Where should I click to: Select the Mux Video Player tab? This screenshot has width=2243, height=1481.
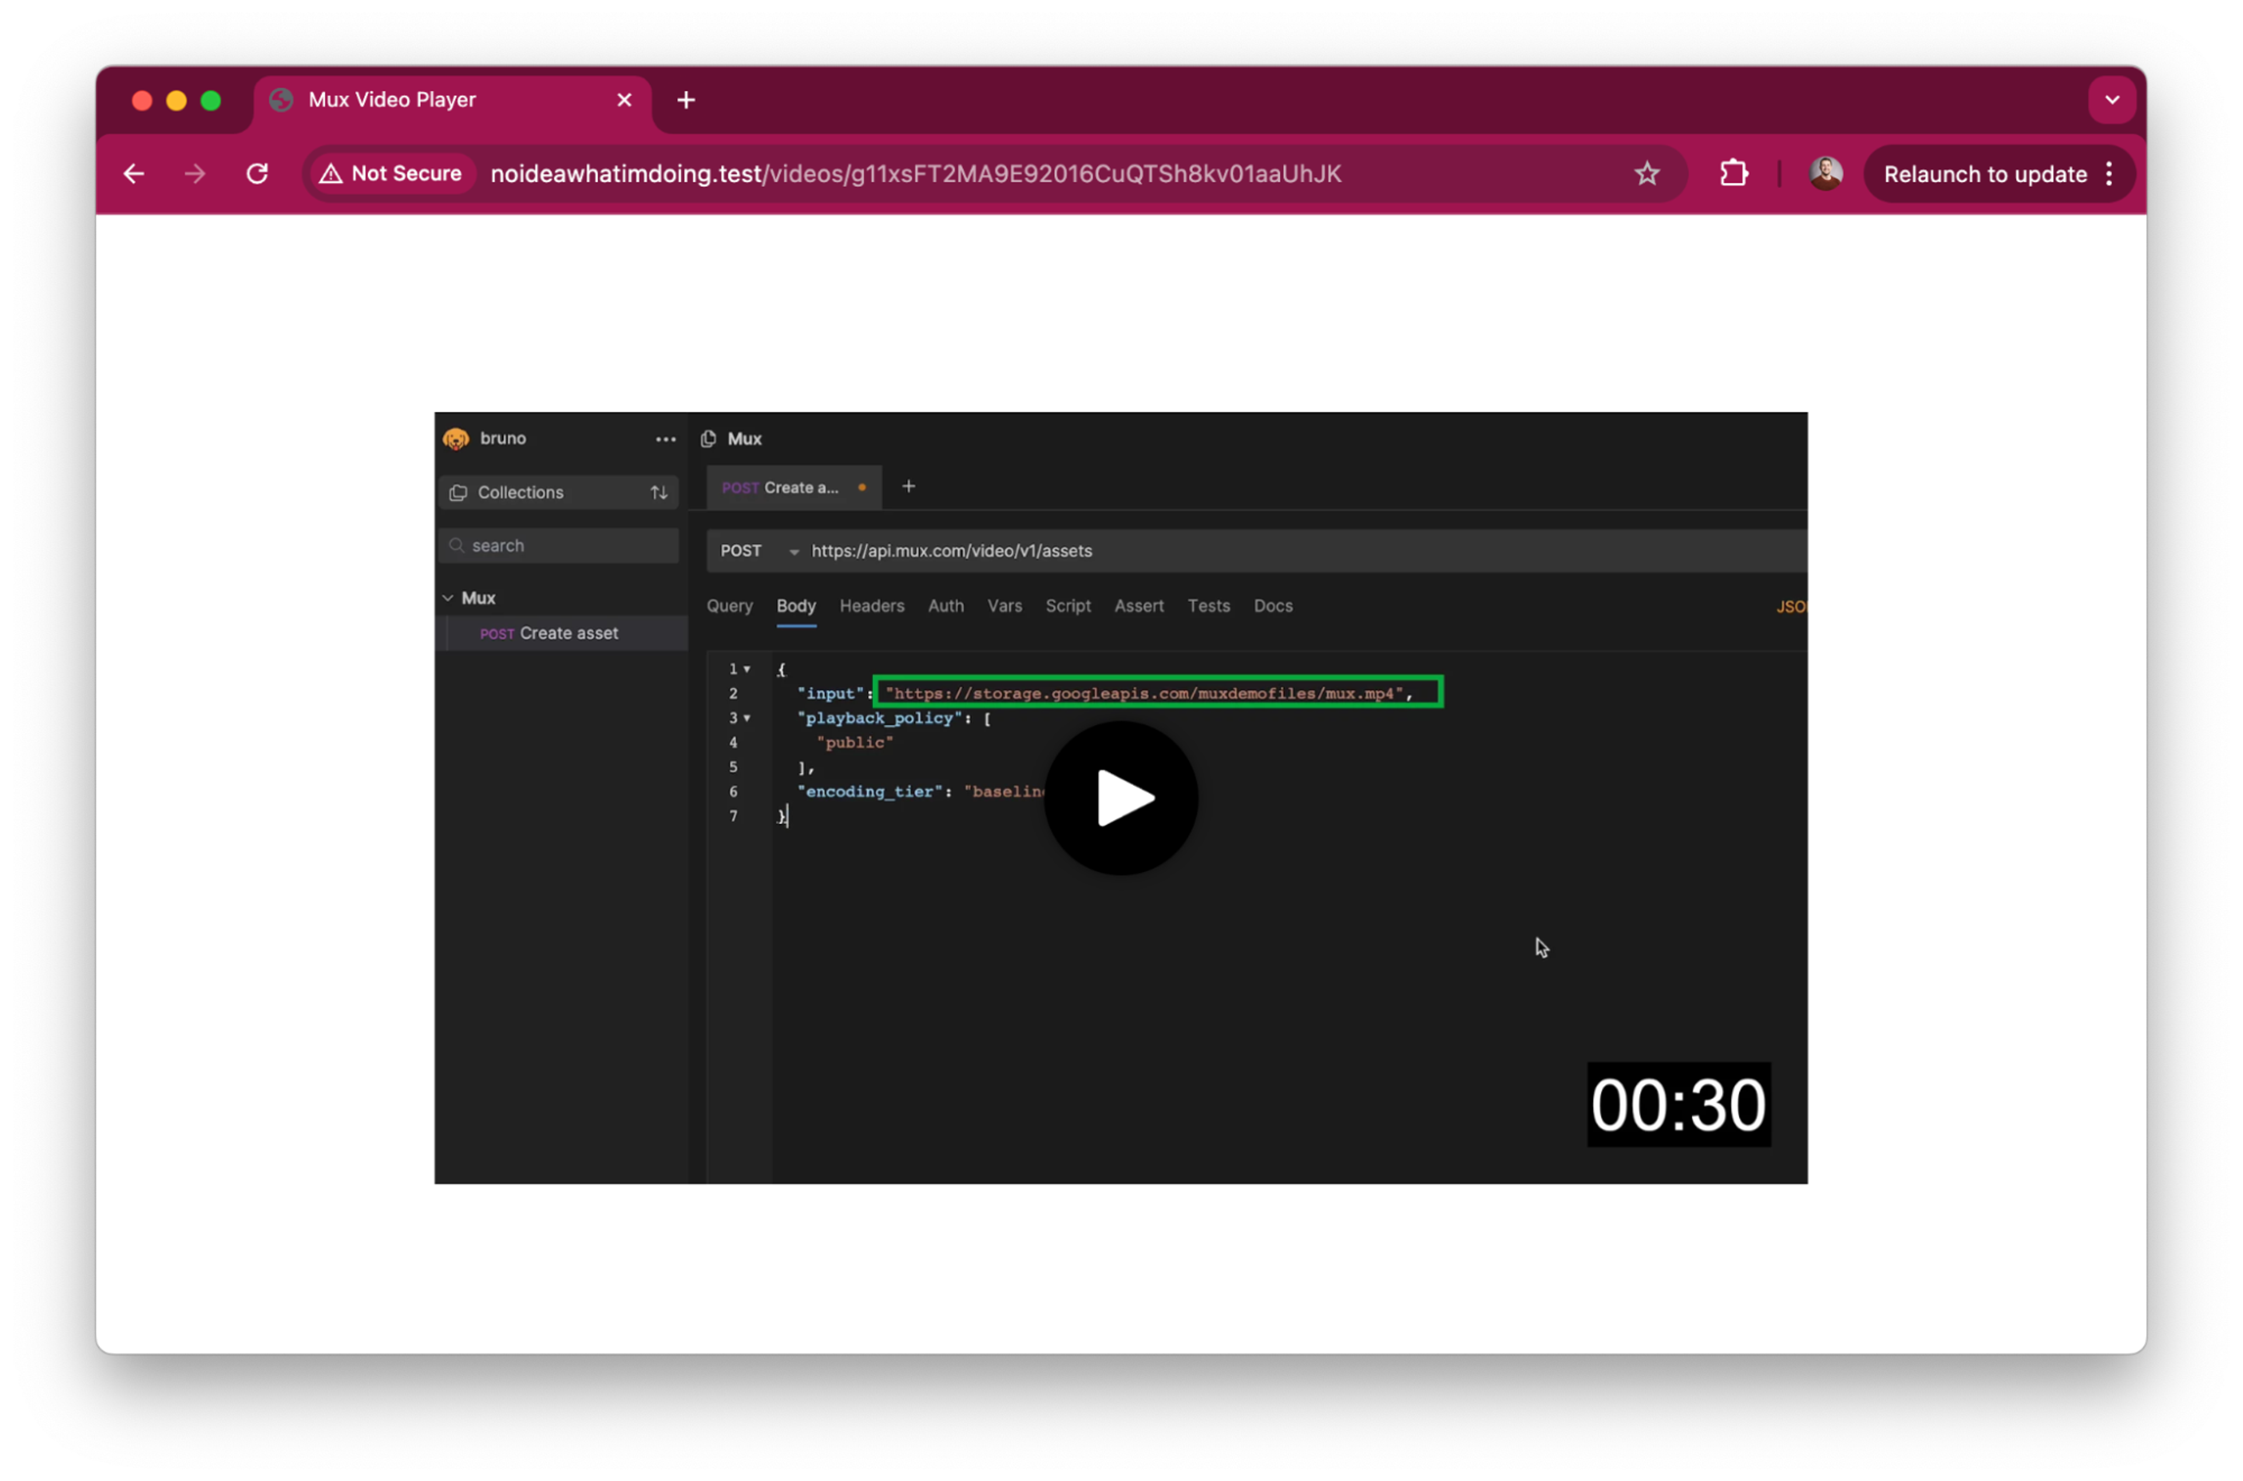[393, 100]
